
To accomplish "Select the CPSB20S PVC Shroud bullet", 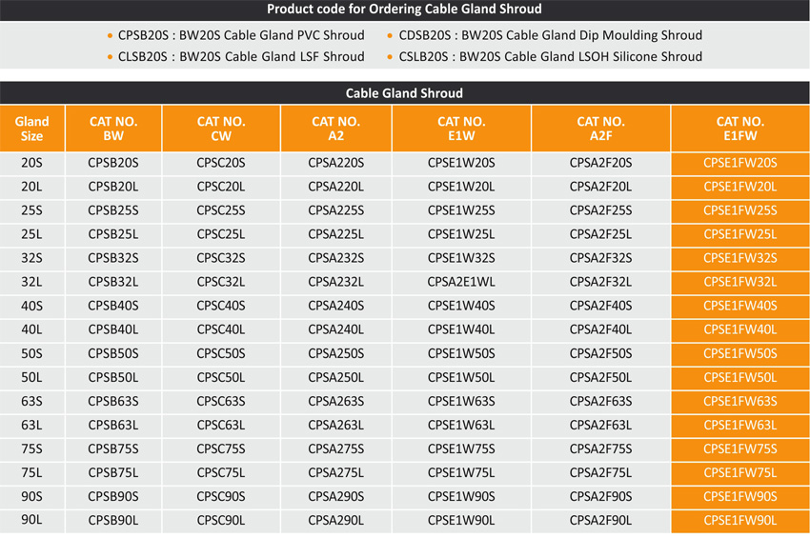I will pyautogui.click(x=235, y=35).
